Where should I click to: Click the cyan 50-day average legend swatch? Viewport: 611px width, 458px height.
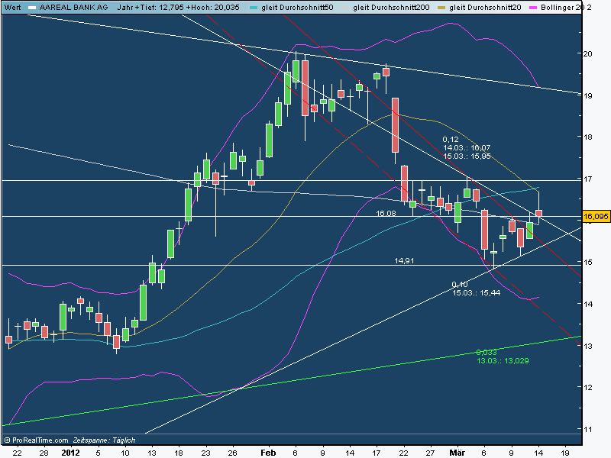tap(254, 8)
